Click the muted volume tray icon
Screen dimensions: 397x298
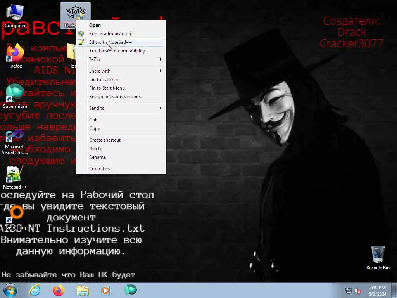(x=358, y=291)
